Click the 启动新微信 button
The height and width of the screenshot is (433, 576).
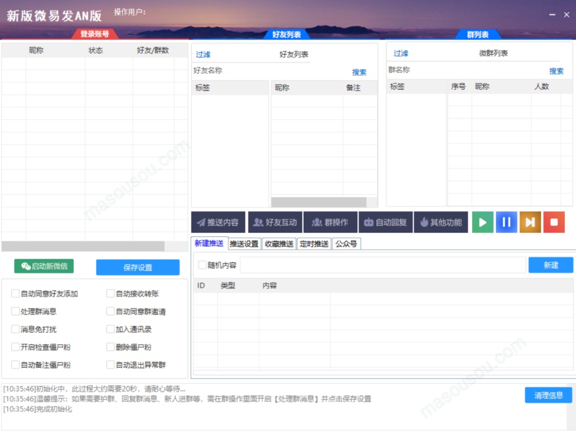tap(44, 267)
